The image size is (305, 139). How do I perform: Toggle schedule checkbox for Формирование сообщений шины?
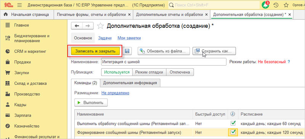[233, 133]
